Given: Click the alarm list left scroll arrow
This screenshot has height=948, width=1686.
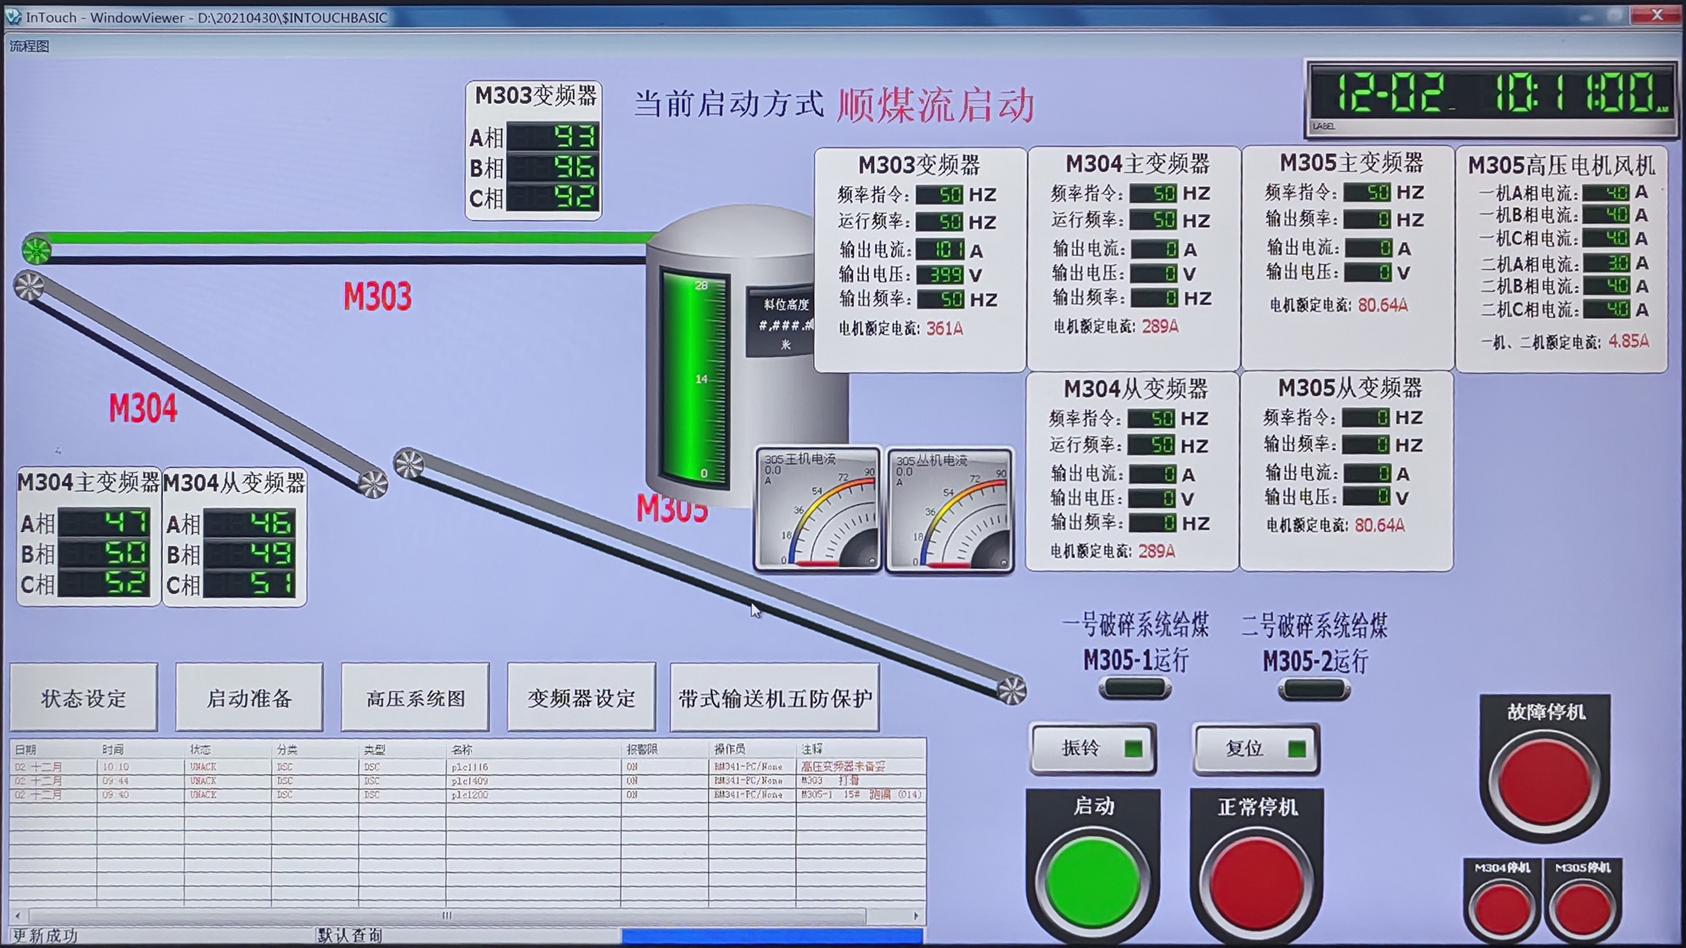Looking at the screenshot, I should pyautogui.click(x=18, y=916).
